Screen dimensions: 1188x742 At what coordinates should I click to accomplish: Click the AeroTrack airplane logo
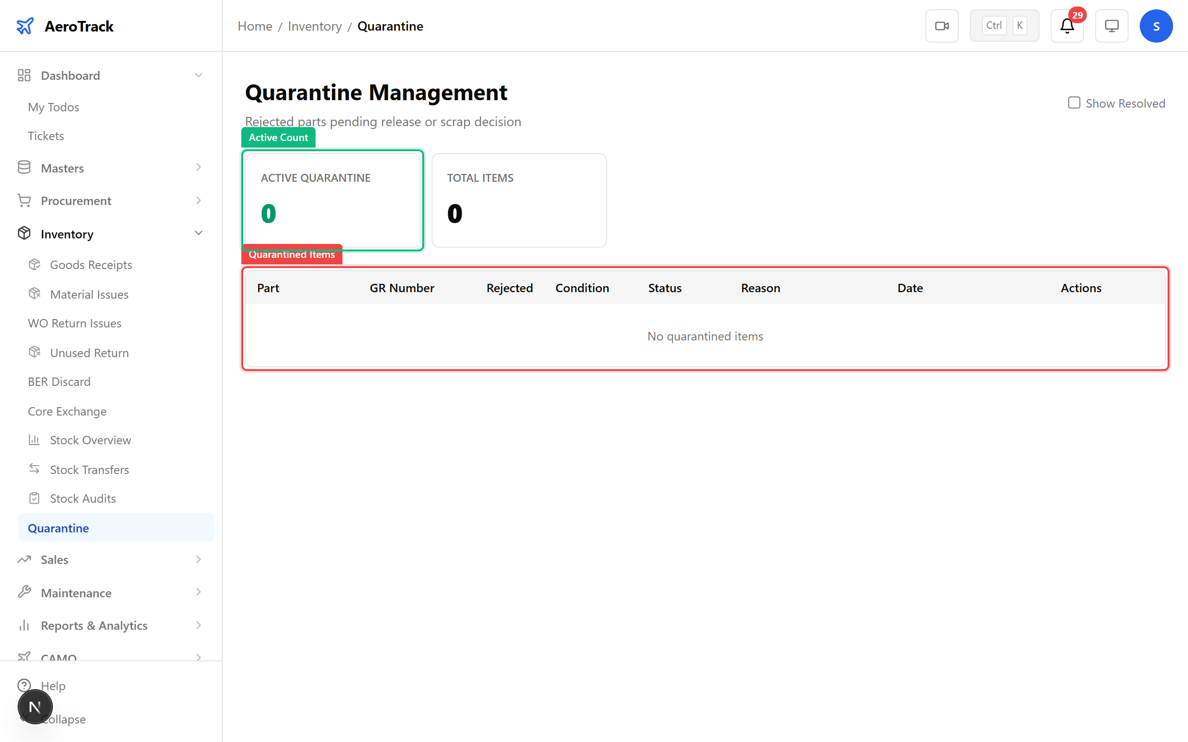pos(25,26)
